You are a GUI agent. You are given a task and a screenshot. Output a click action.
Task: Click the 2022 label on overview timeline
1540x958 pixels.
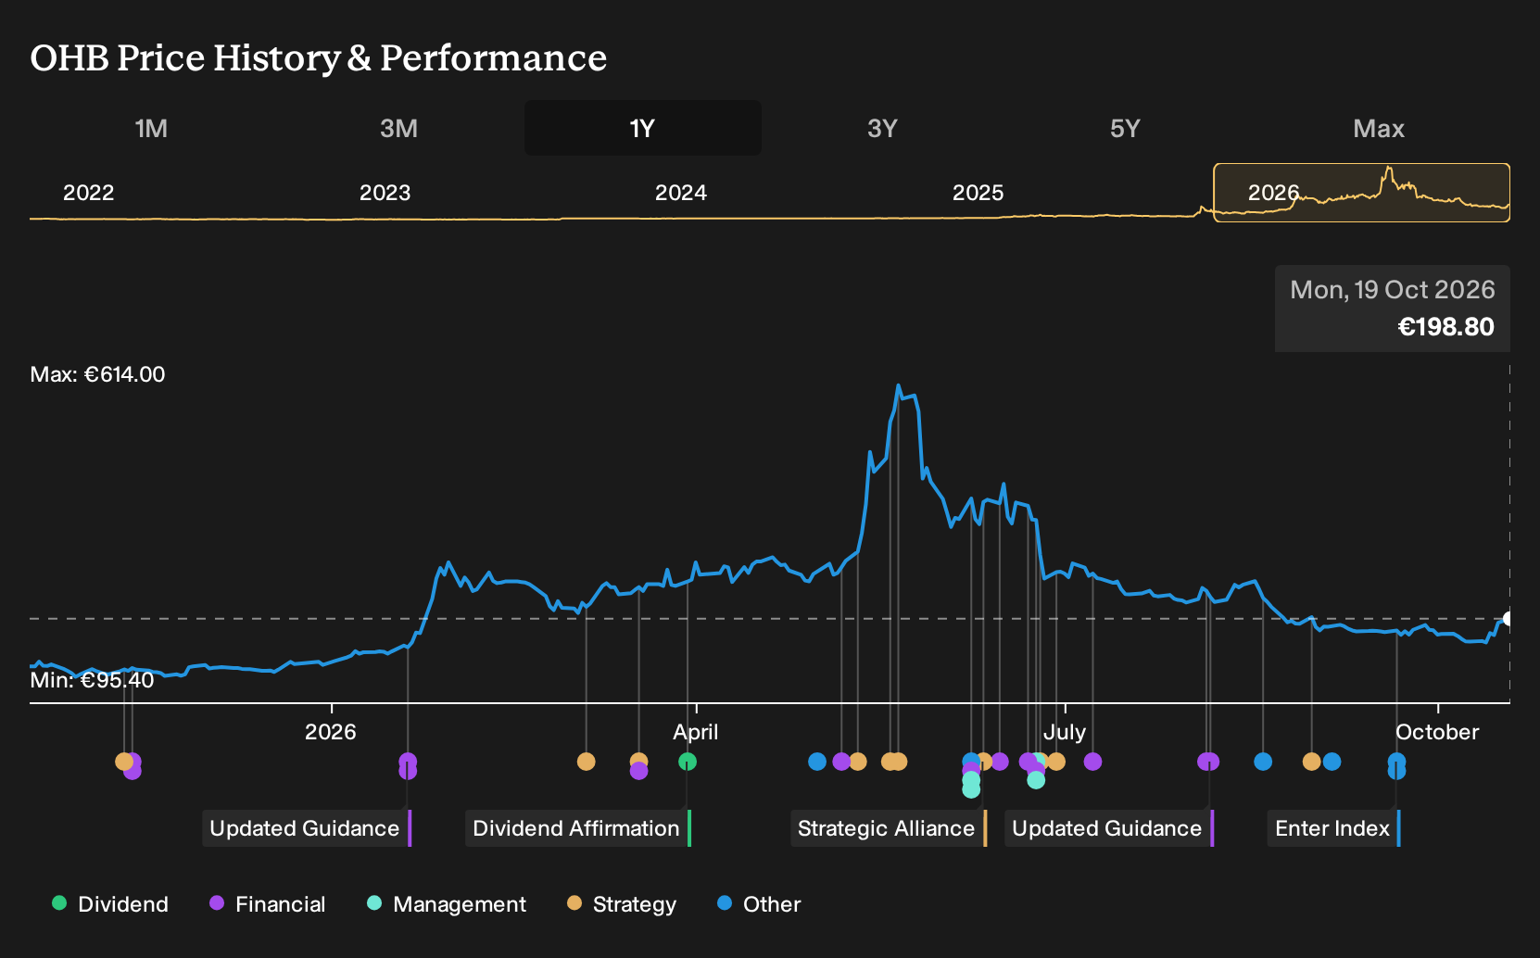89,193
